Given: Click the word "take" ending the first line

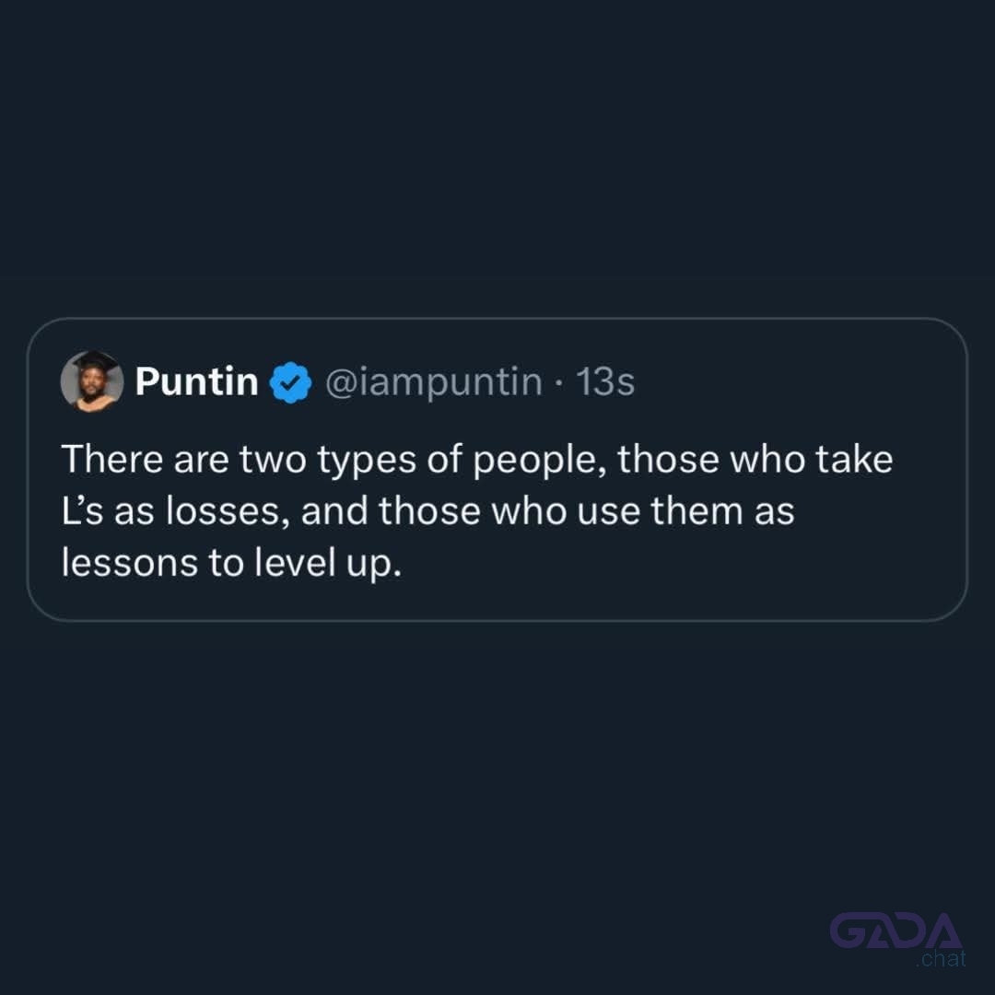Looking at the screenshot, I should (854, 459).
